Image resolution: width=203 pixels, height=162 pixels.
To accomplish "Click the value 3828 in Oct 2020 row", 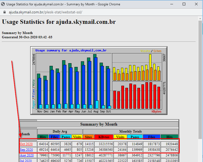I will tap(67, 144).
